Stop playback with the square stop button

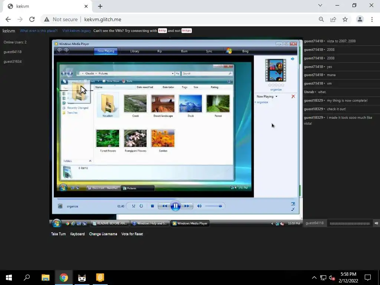pyautogui.click(x=152, y=206)
